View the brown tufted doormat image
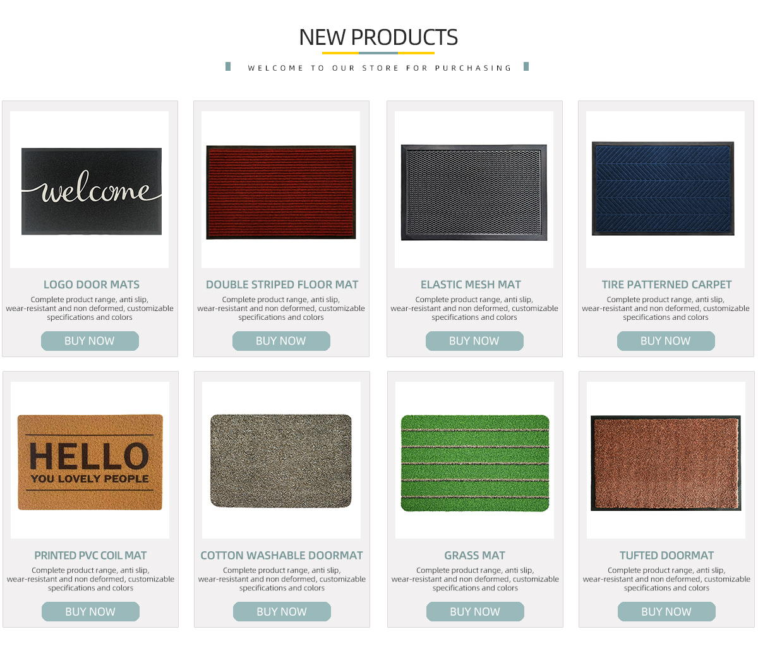Screen dimensions: 758x653 [666, 460]
